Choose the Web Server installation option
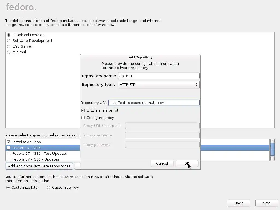This screenshot has width=280, height=210. (x=9, y=46)
